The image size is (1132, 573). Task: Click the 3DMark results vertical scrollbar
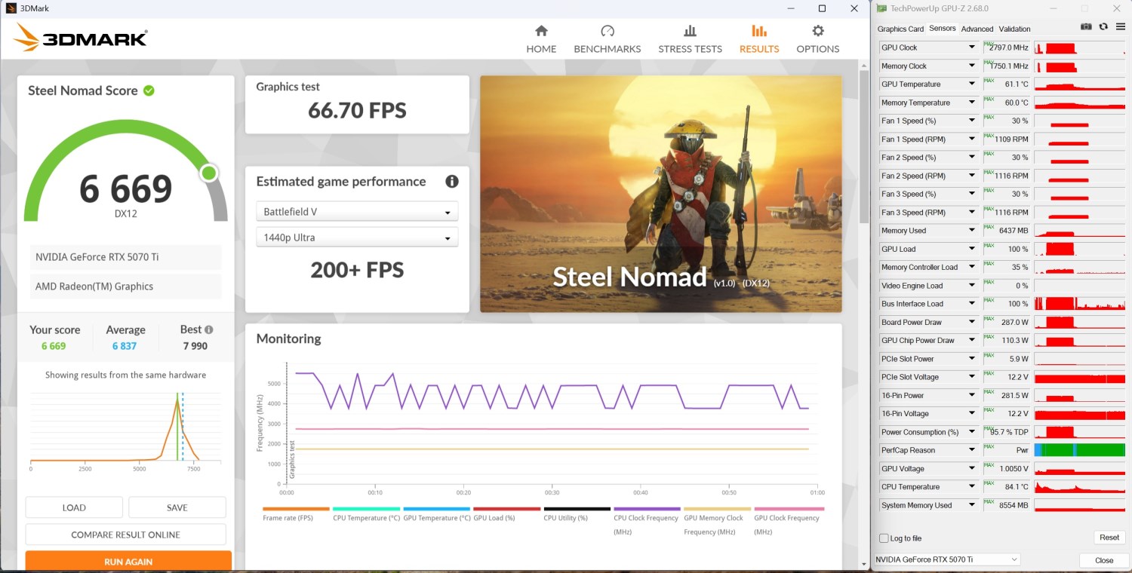coord(863,147)
